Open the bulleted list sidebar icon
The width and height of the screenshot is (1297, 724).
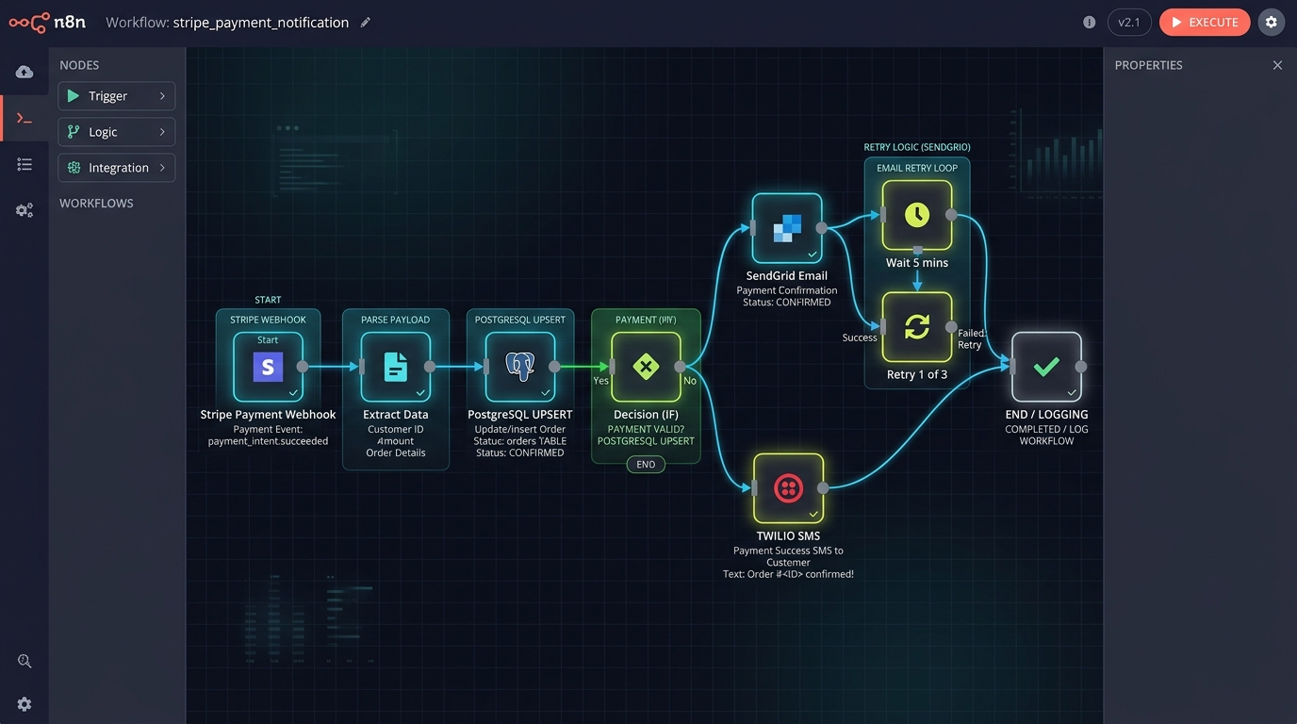click(x=25, y=165)
